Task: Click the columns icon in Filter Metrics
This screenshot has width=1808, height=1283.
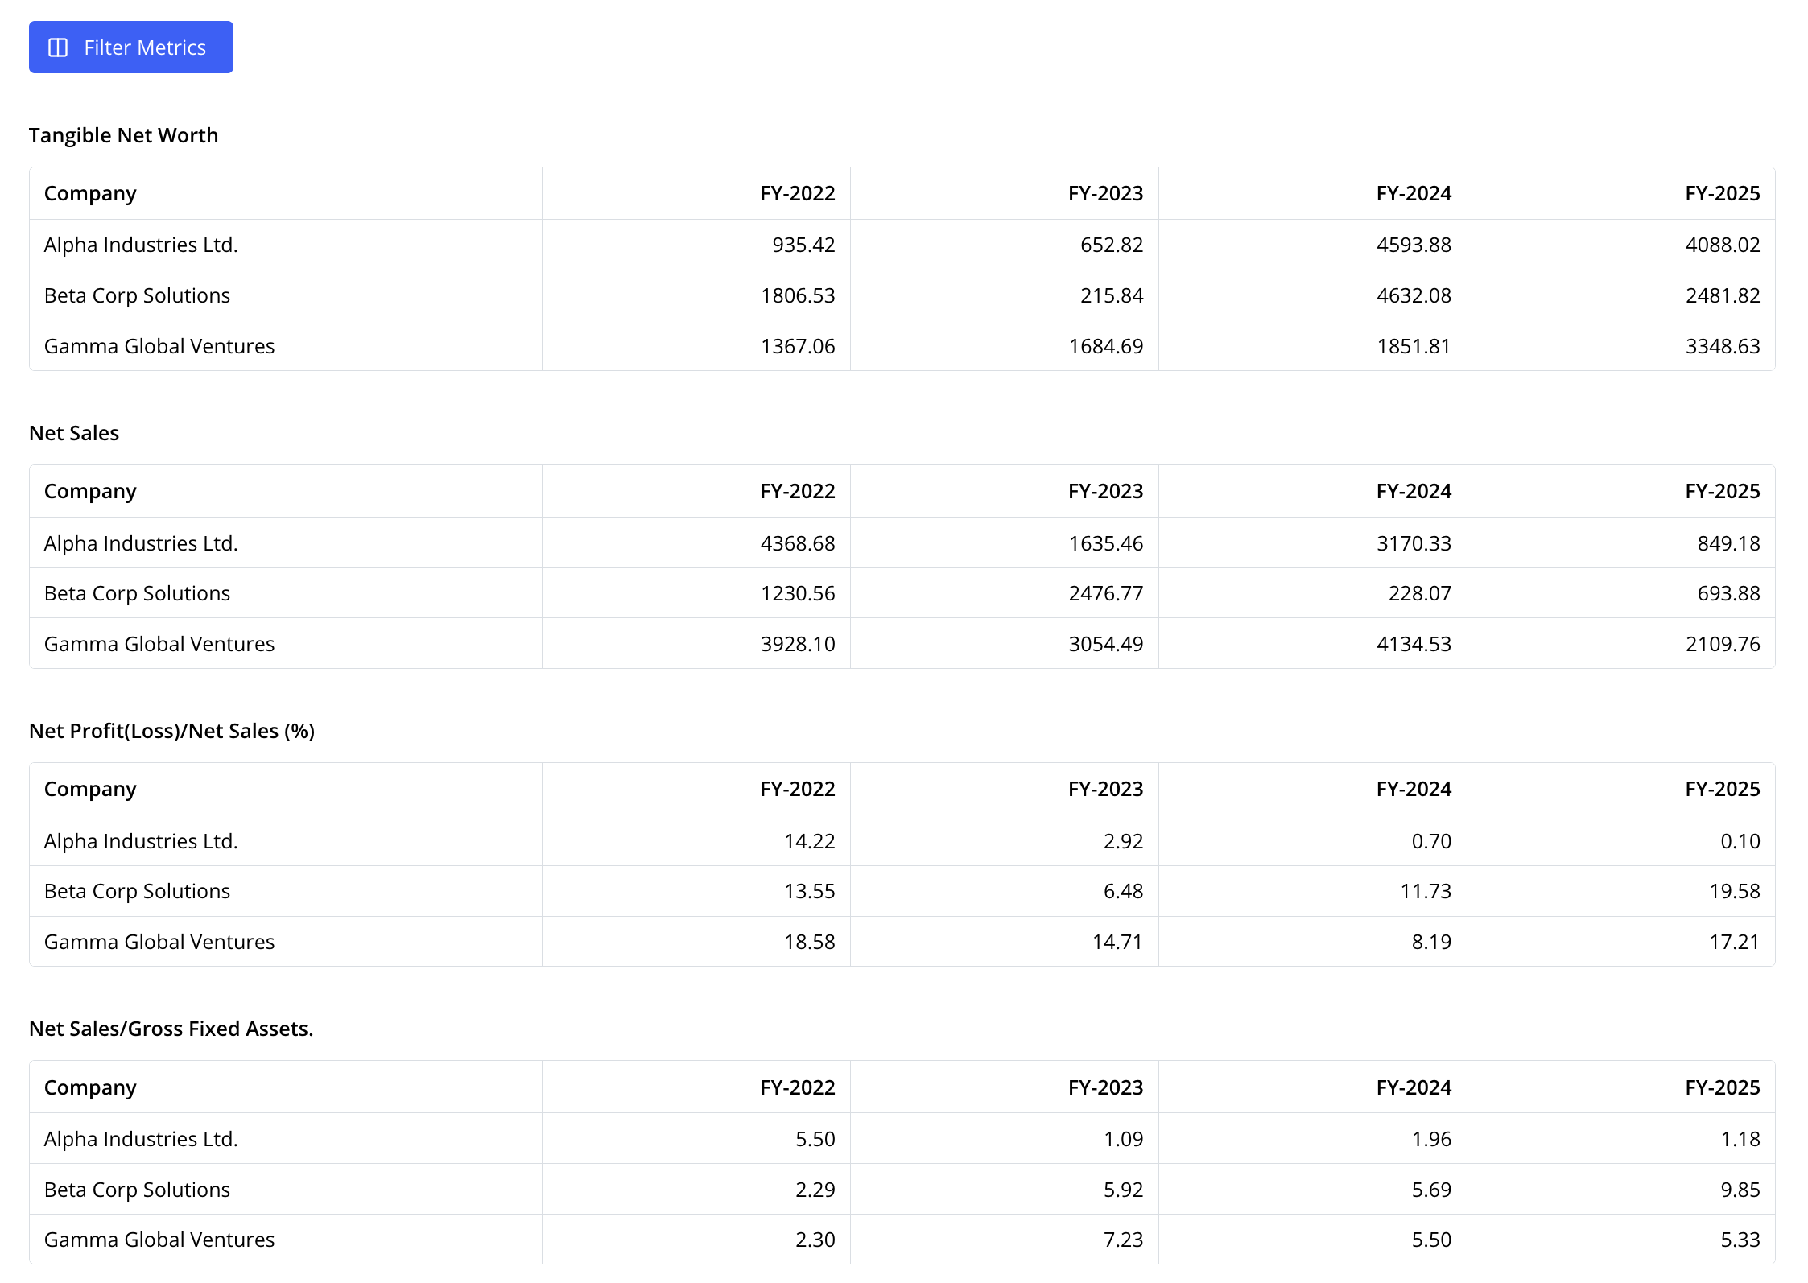Action: 58,47
